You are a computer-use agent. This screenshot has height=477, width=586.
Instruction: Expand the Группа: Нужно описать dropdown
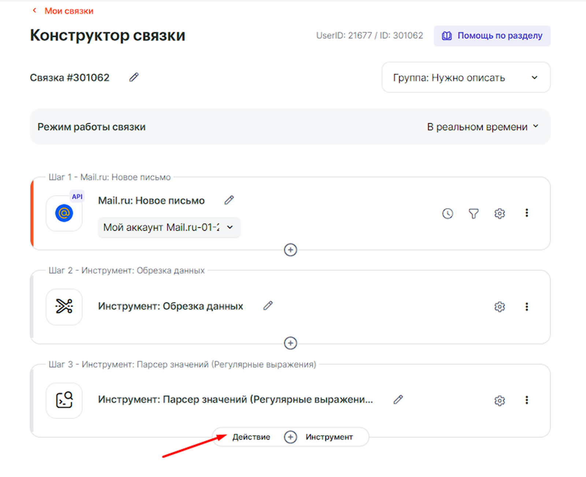coord(466,77)
